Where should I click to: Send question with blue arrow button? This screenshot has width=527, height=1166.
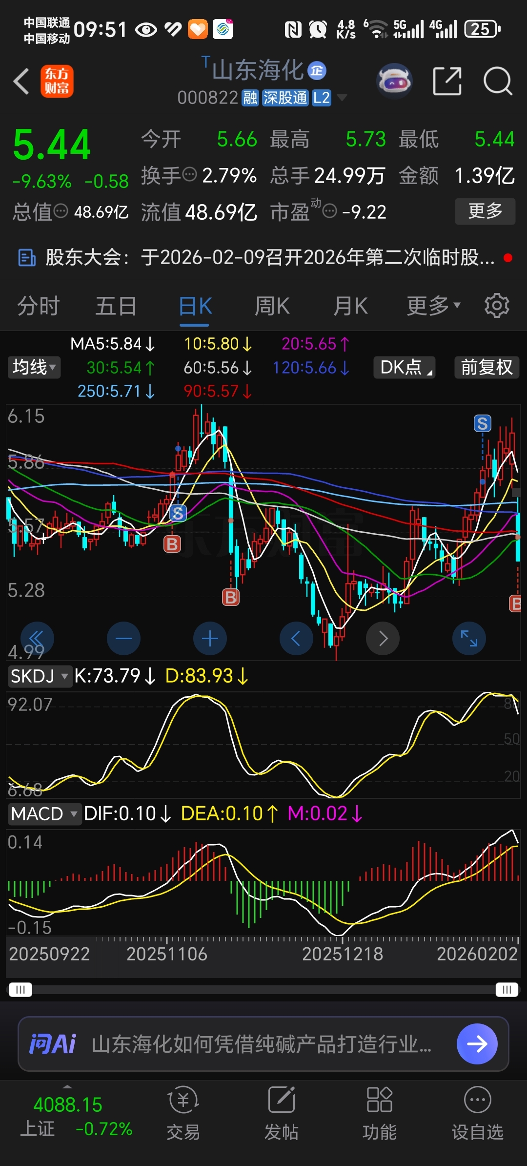click(x=477, y=1044)
